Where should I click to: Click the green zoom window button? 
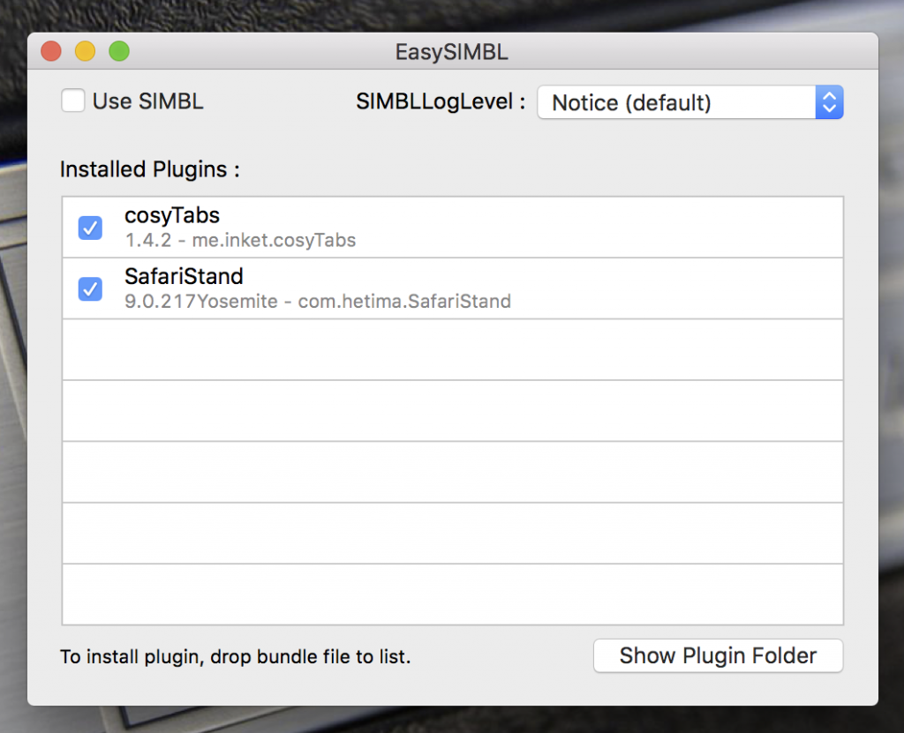click(x=118, y=51)
